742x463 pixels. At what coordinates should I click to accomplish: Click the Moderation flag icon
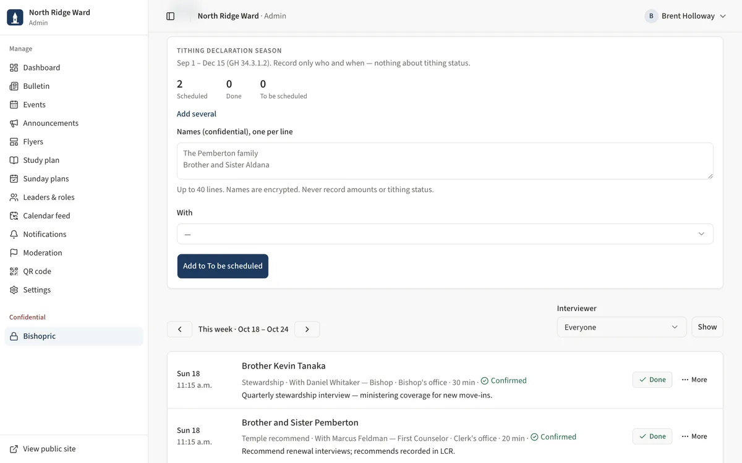point(14,253)
